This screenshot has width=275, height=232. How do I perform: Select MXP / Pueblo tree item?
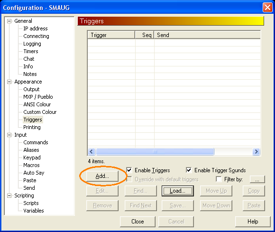tap(38, 97)
